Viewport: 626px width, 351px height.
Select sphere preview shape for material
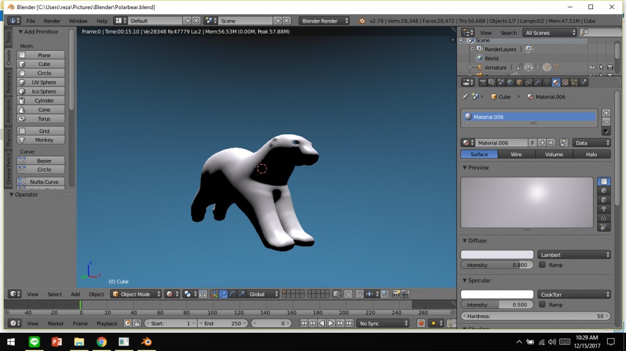click(x=604, y=190)
